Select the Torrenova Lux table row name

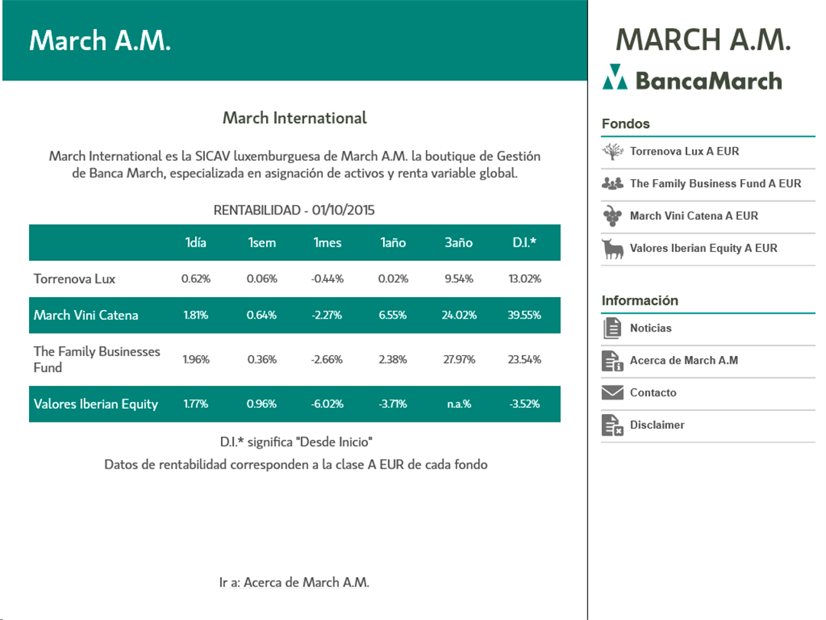(x=74, y=279)
